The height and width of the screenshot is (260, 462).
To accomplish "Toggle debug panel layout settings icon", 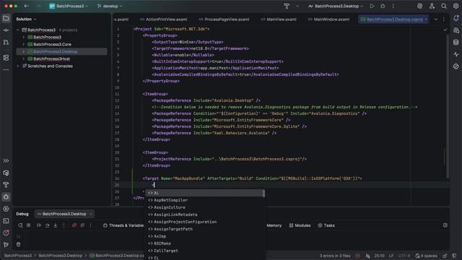I will coord(445,225).
